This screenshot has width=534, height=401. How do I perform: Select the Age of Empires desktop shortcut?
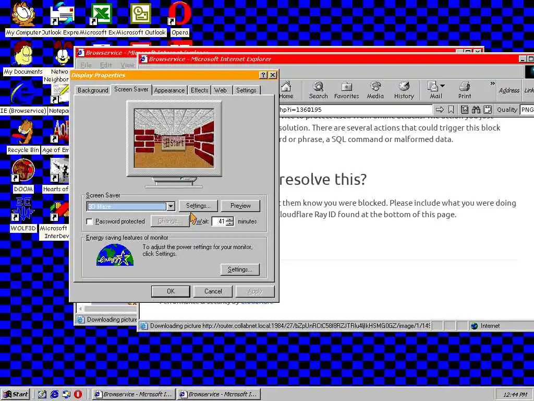[x=56, y=136]
